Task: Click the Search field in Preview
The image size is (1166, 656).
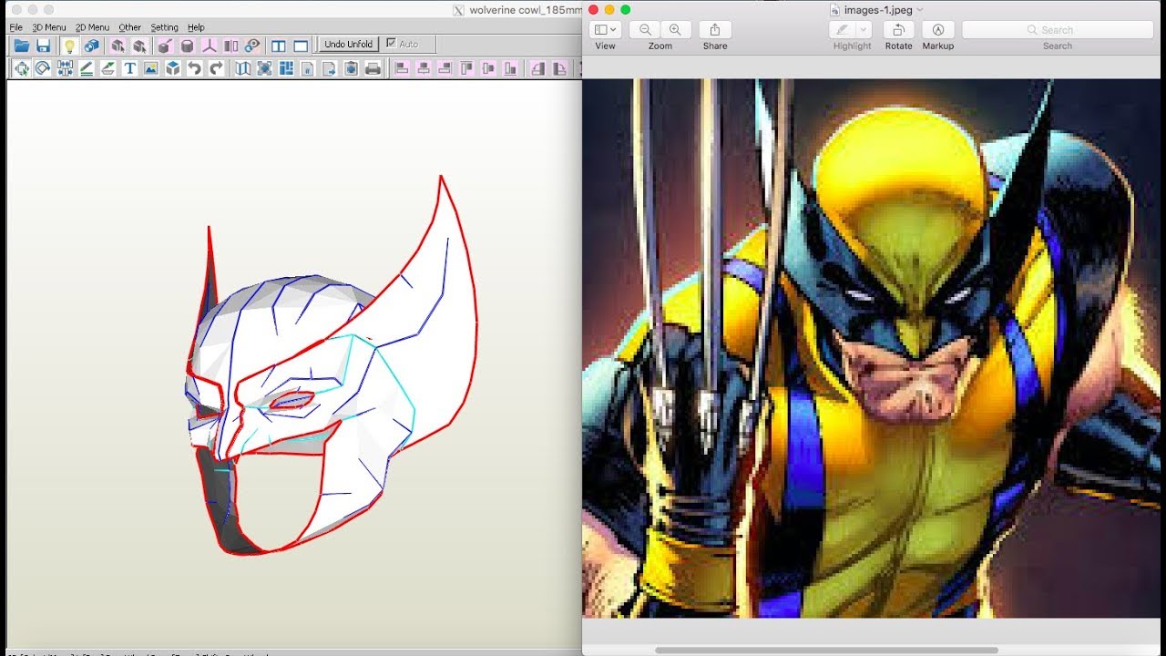Action: click(x=1058, y=30)
